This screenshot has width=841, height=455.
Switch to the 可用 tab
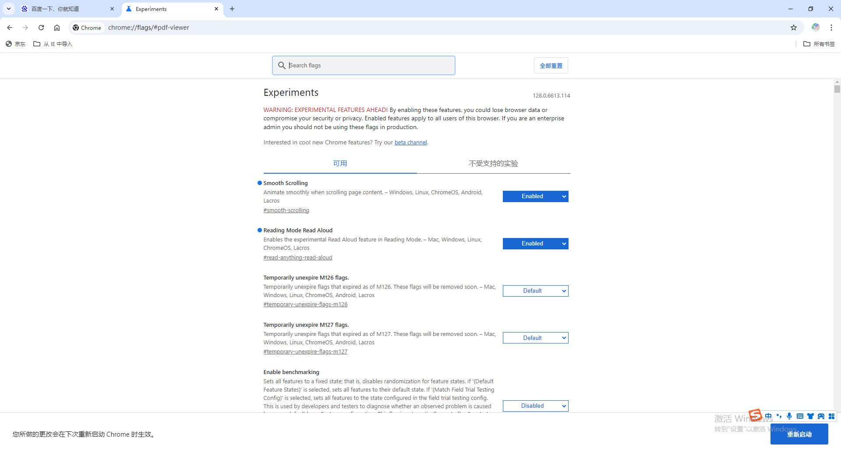click(x=340, y=164)
